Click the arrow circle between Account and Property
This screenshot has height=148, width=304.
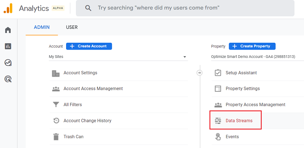[199, 73]
